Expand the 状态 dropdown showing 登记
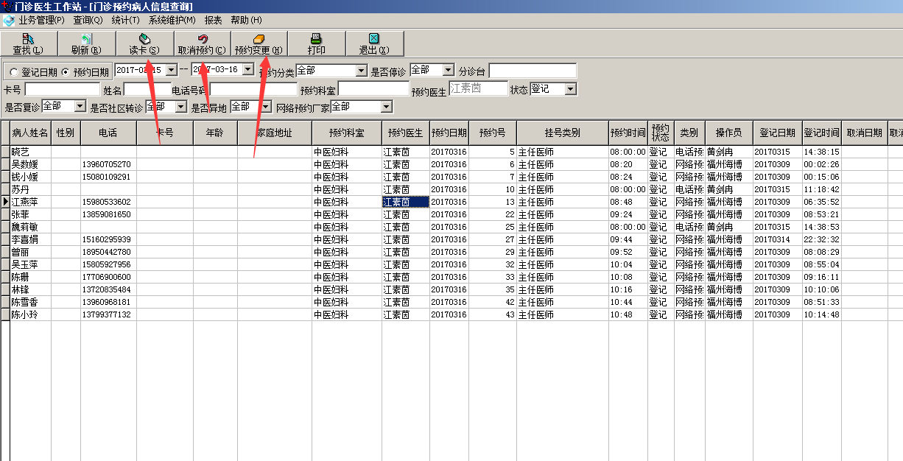The width and height of the screenshot is (903, 461). 571,89
